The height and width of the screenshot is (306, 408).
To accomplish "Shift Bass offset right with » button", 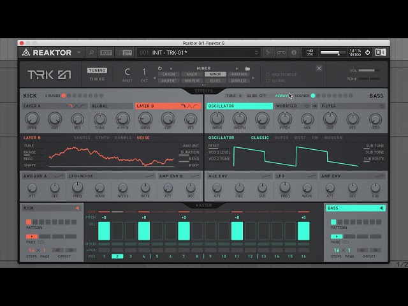I will 375,251.
